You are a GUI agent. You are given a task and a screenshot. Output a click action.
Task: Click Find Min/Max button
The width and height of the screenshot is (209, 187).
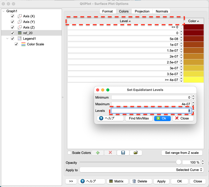[x=139, y=118]
